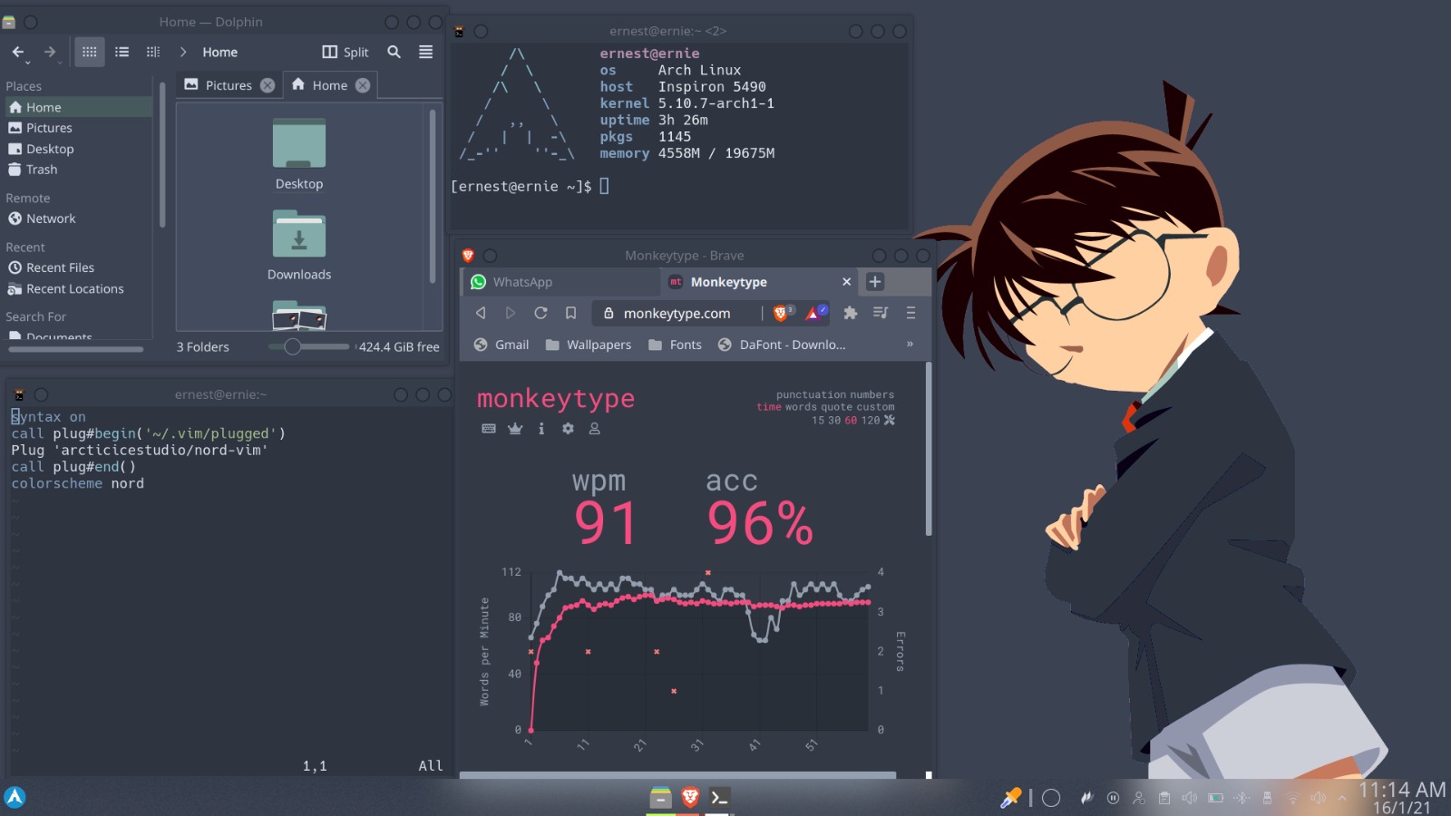1451x816 pixels.
Task: Click the Dolphin icon zoom slider
Action: coord(308,346)
